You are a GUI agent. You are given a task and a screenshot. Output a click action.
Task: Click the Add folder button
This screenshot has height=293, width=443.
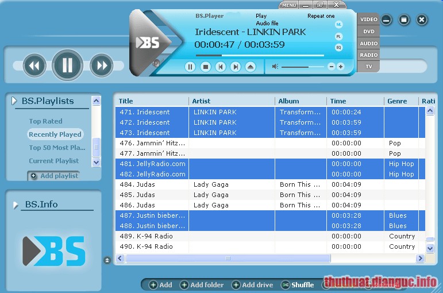[202, 285]
